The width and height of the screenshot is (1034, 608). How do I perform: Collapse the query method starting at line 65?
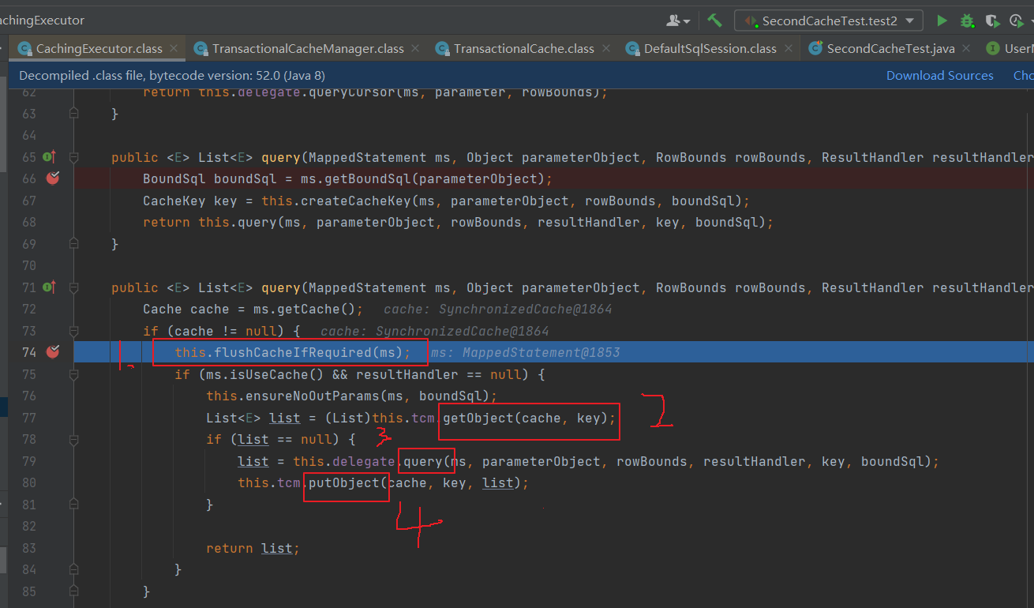pos(74,157)
